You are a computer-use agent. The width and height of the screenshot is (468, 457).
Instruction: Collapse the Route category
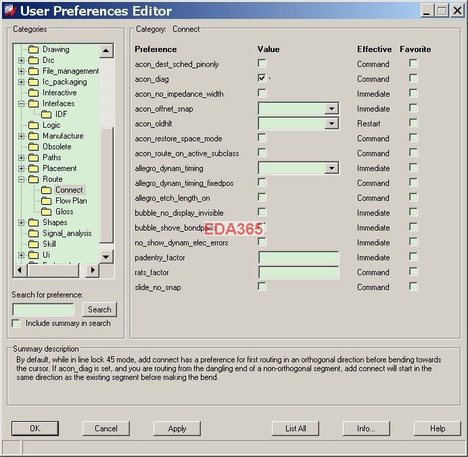21,179
